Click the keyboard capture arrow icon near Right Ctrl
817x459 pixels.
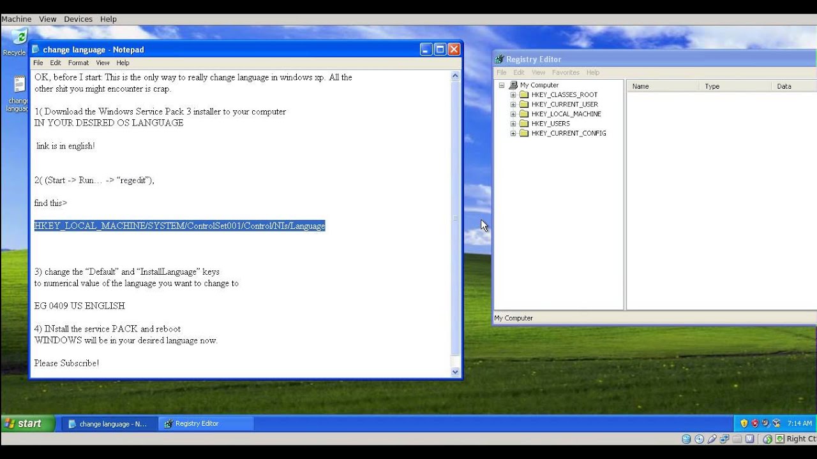(780, 439)
